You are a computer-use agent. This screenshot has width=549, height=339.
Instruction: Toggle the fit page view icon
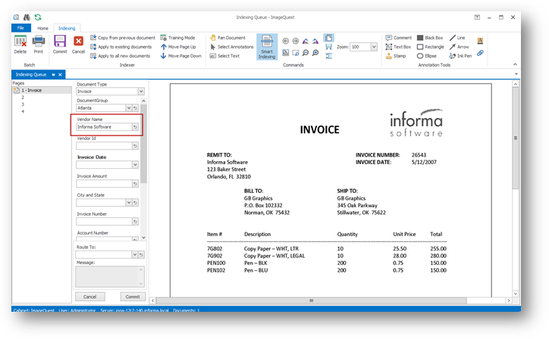328,38
